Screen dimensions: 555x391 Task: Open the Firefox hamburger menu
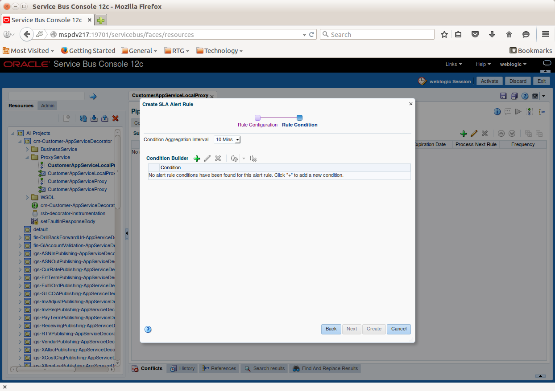545,34
